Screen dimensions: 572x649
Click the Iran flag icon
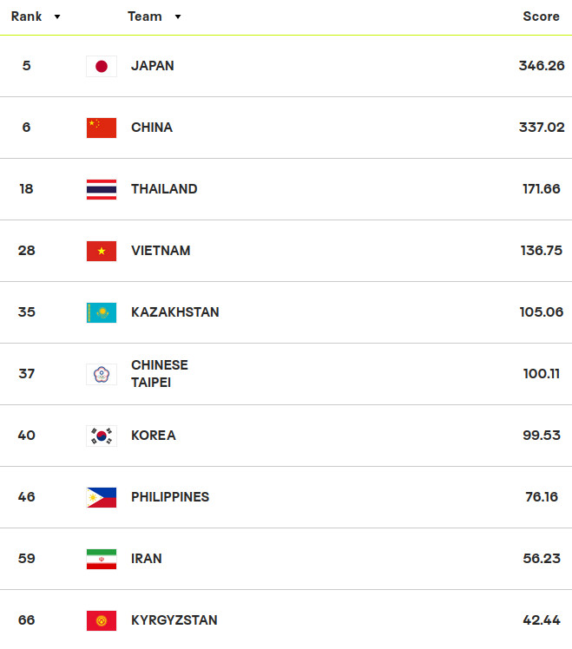pos(102,559)
